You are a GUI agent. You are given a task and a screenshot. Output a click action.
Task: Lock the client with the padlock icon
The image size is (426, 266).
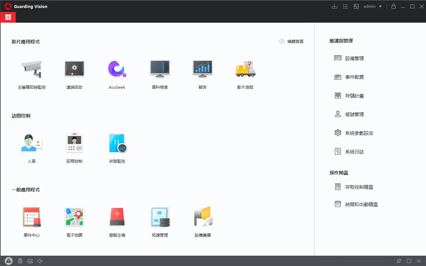tap(394, 6)
